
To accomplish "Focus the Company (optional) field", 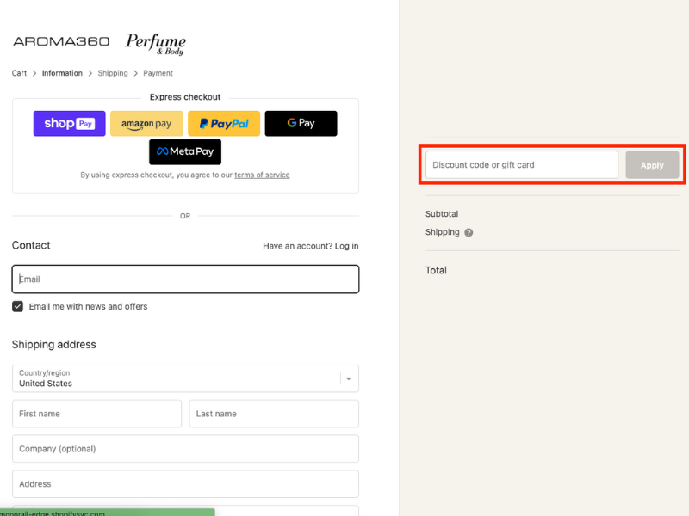I will pyautogui.click(x=185, y=449).
